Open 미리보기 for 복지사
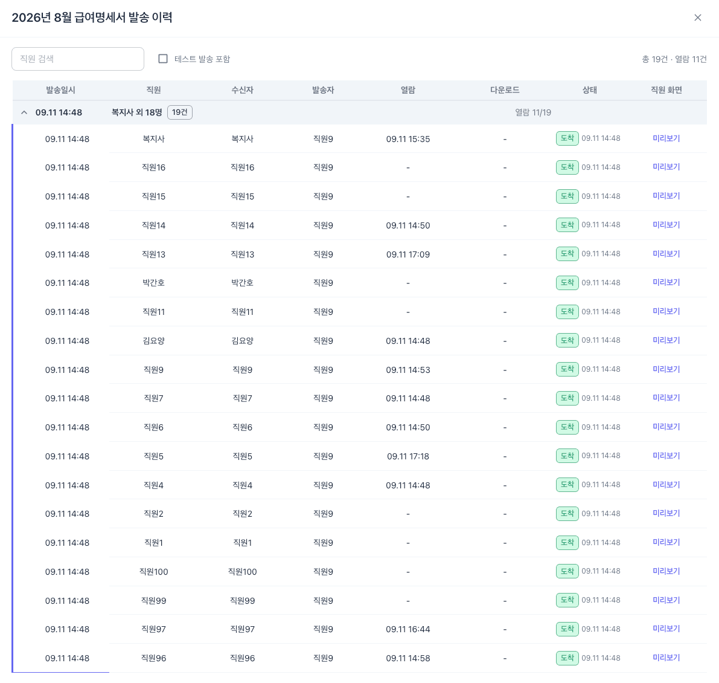Image resolution: width=719 pixels, height=683 pixels. click(666, 138)
